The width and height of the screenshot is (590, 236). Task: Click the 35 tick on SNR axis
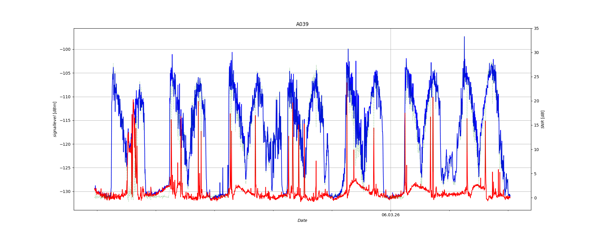click(536, 29)
